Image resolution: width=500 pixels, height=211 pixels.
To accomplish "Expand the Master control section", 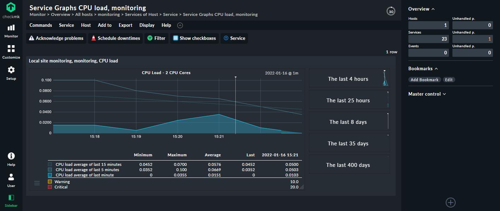I will tap(444, 94).
